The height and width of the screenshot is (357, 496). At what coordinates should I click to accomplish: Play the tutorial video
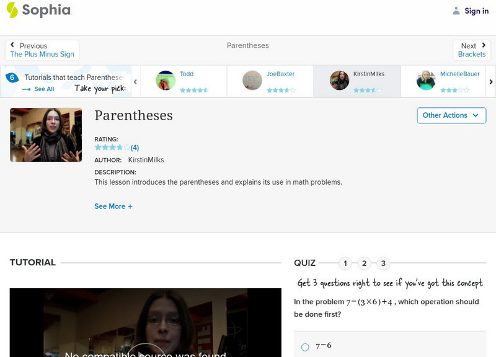(x=145, y=350)
